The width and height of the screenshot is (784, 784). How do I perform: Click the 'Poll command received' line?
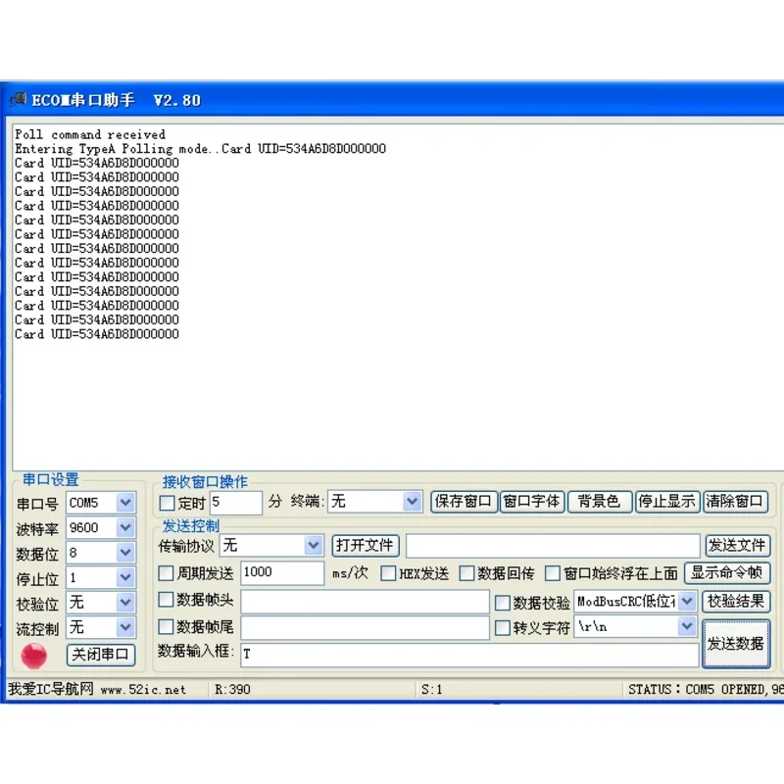(90, 134)
